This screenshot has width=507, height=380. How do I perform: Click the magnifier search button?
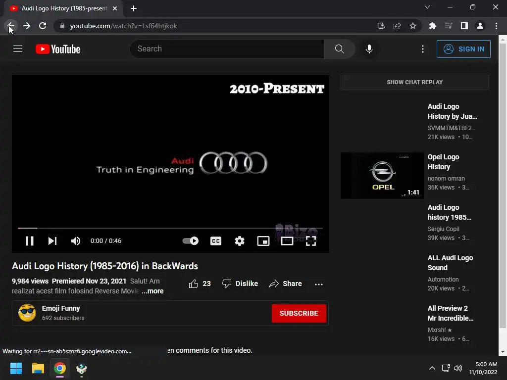coord(339,49)
